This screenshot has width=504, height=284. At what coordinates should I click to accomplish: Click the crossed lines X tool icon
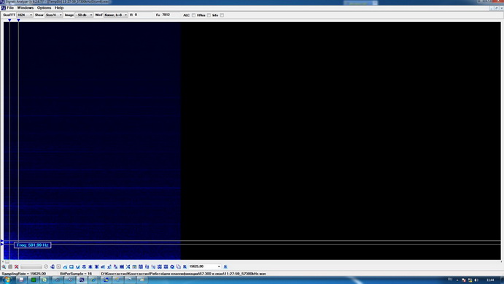pyautogui.click(x=128, y=266)
